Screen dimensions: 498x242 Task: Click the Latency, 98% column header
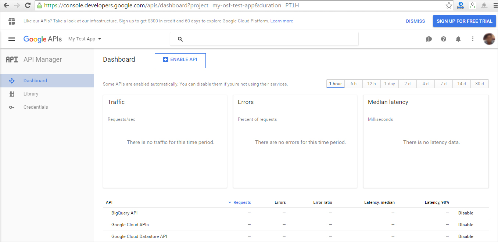coord(437,202)
